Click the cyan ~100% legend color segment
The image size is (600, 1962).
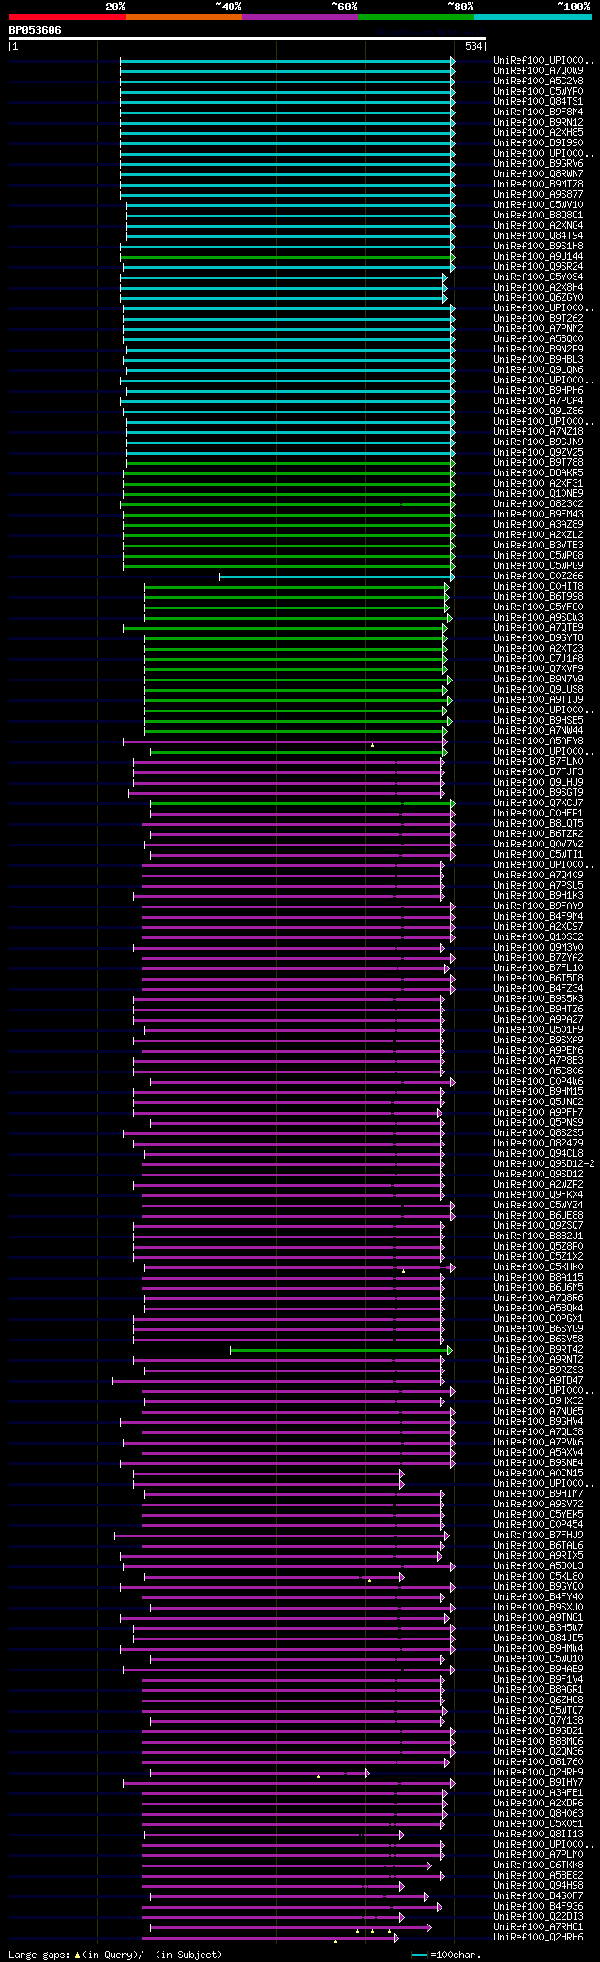[532, 17]
